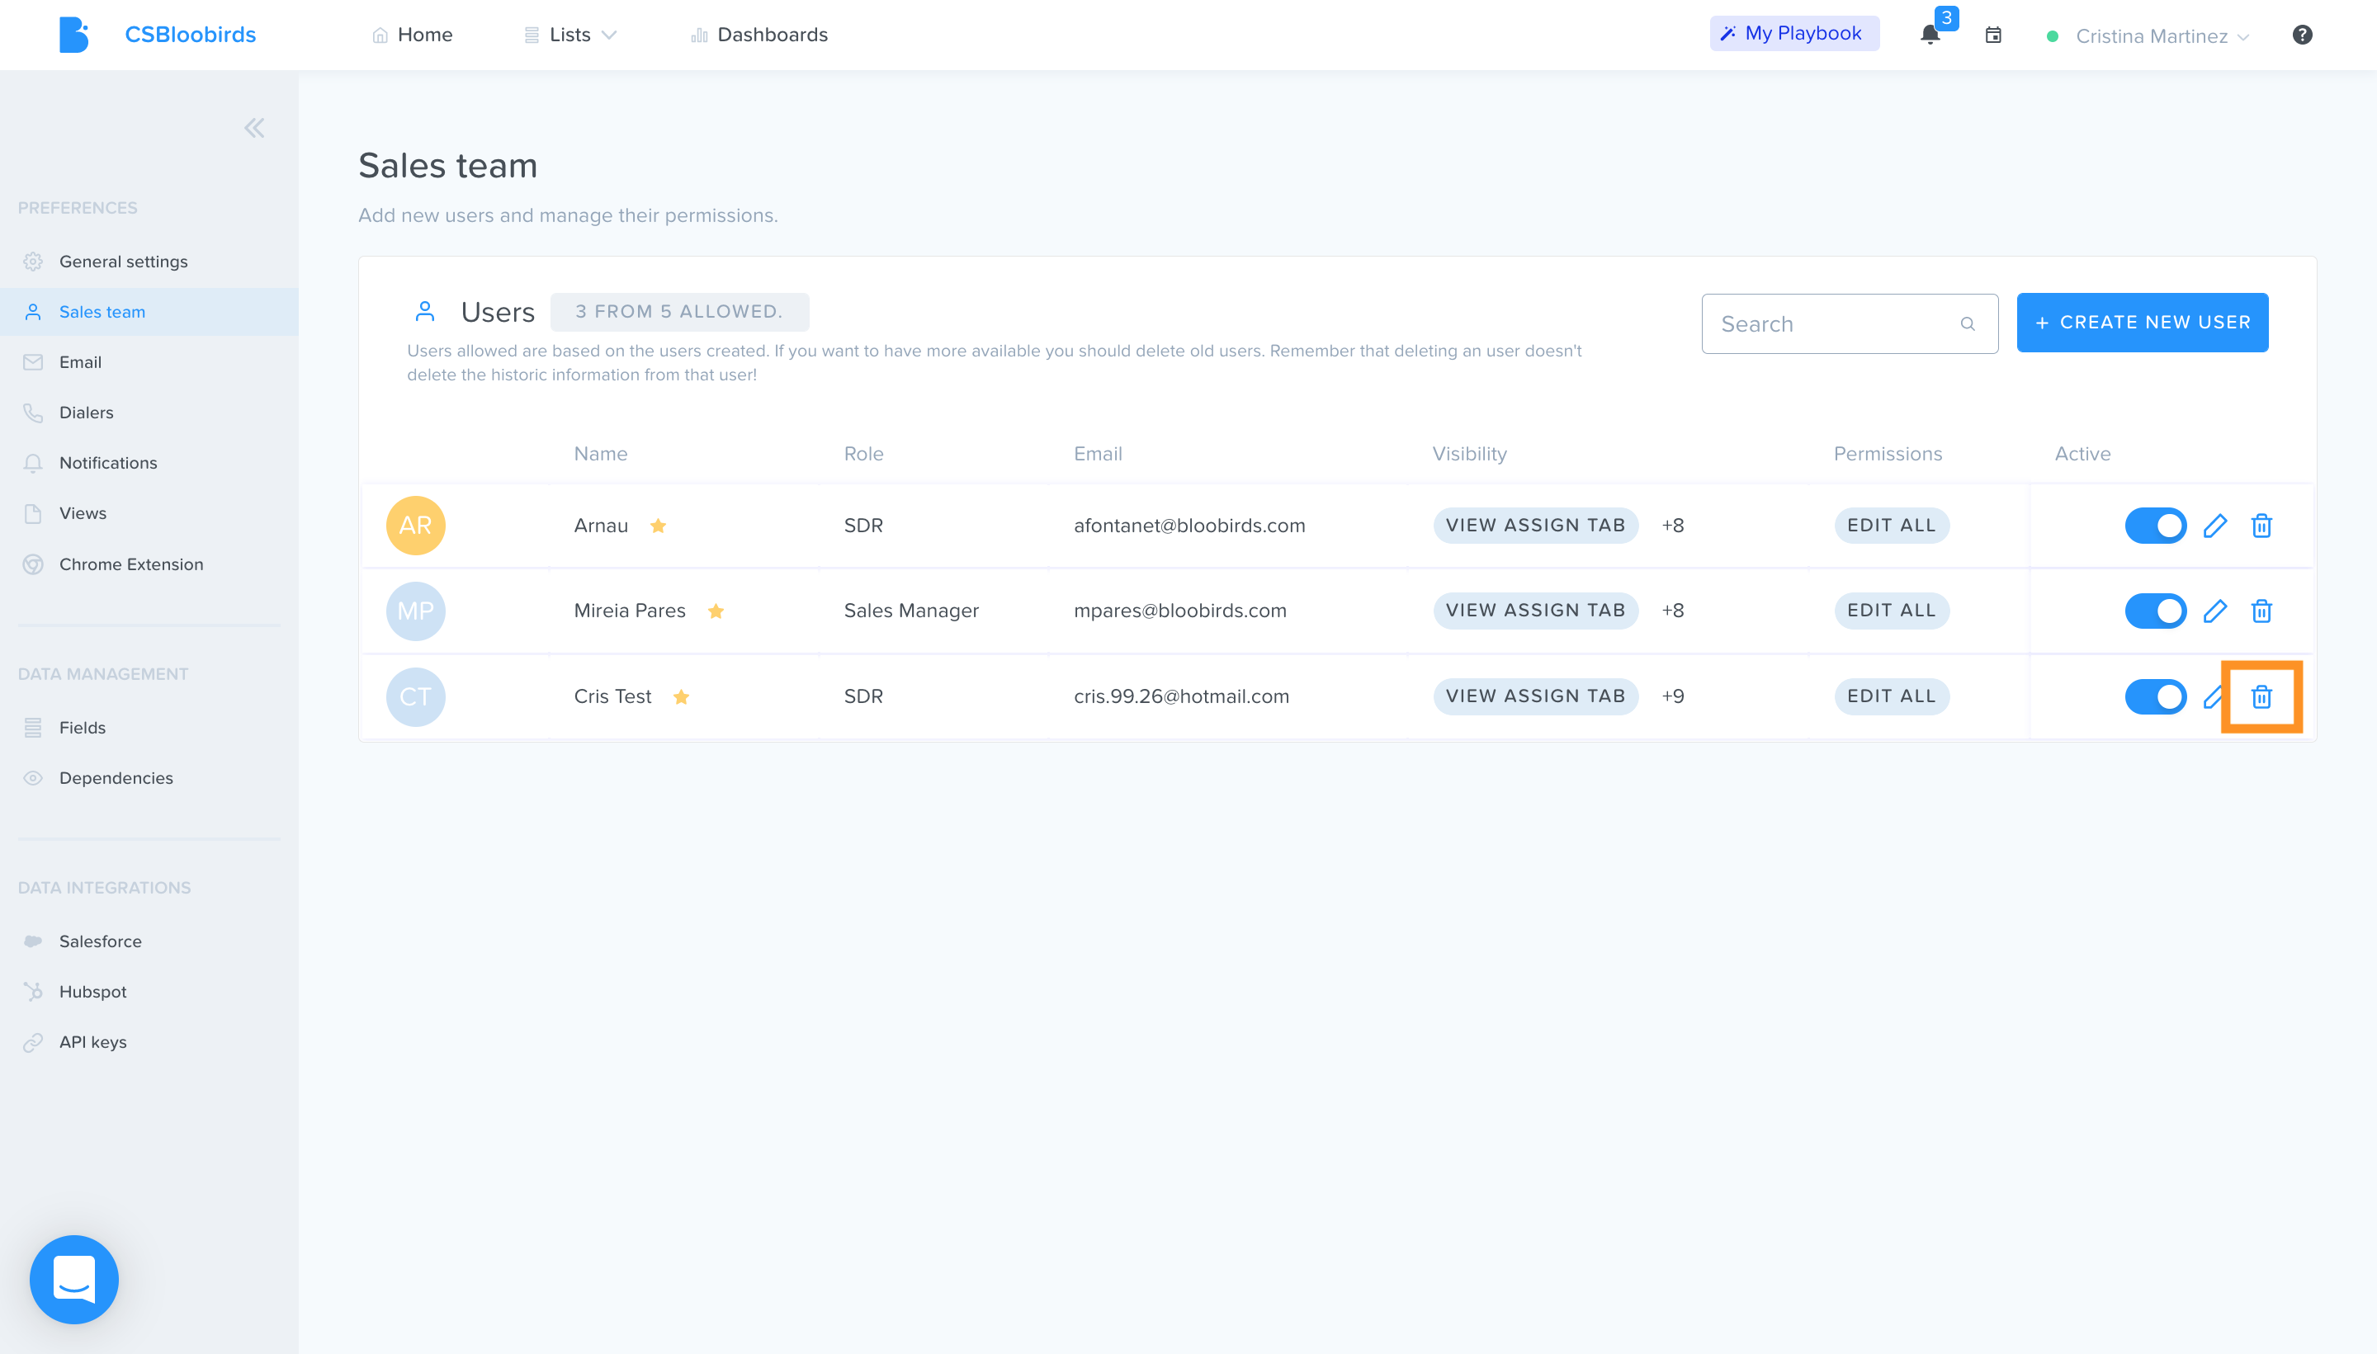Click the Bloobirds logo icon
The height and width of the screenshot is (1354, 2377).
point(73,35)
